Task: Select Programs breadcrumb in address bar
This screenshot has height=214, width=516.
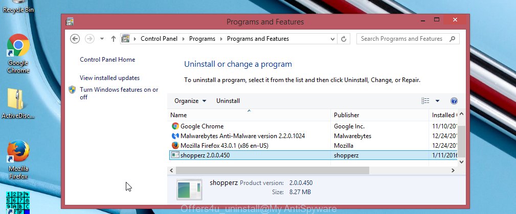Action: [202, 39]
